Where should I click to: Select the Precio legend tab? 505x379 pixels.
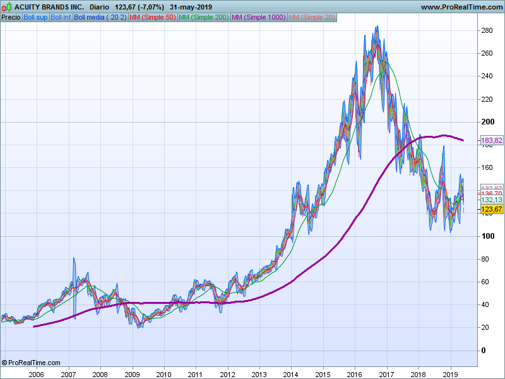coord(11,18)
